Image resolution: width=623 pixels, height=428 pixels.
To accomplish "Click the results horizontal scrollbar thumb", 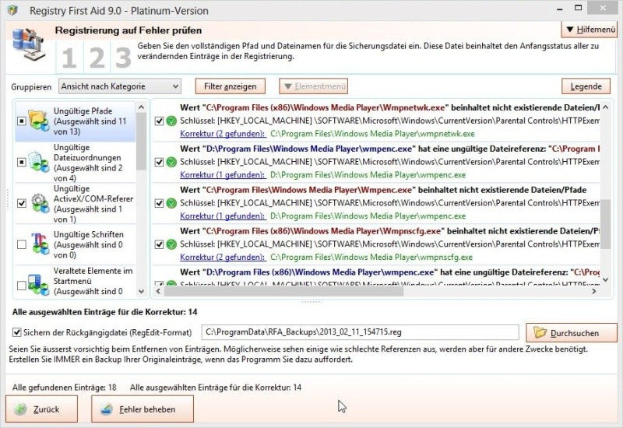I will pos(283,291).
